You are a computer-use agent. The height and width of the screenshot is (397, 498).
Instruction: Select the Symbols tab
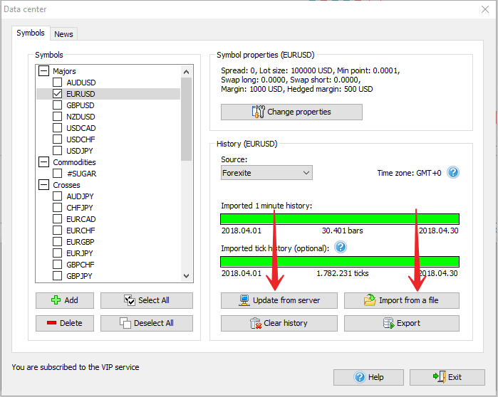click(31, 33)
